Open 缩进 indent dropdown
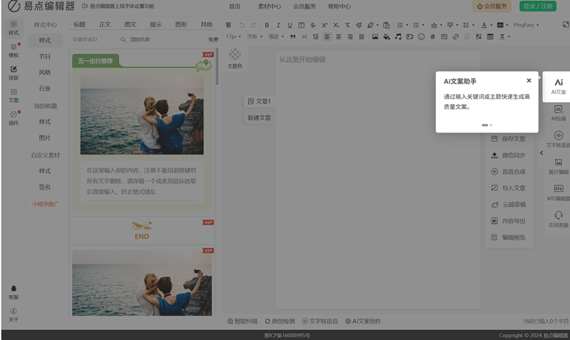Screen dimensions: 570x340 [x=276, y=37]
